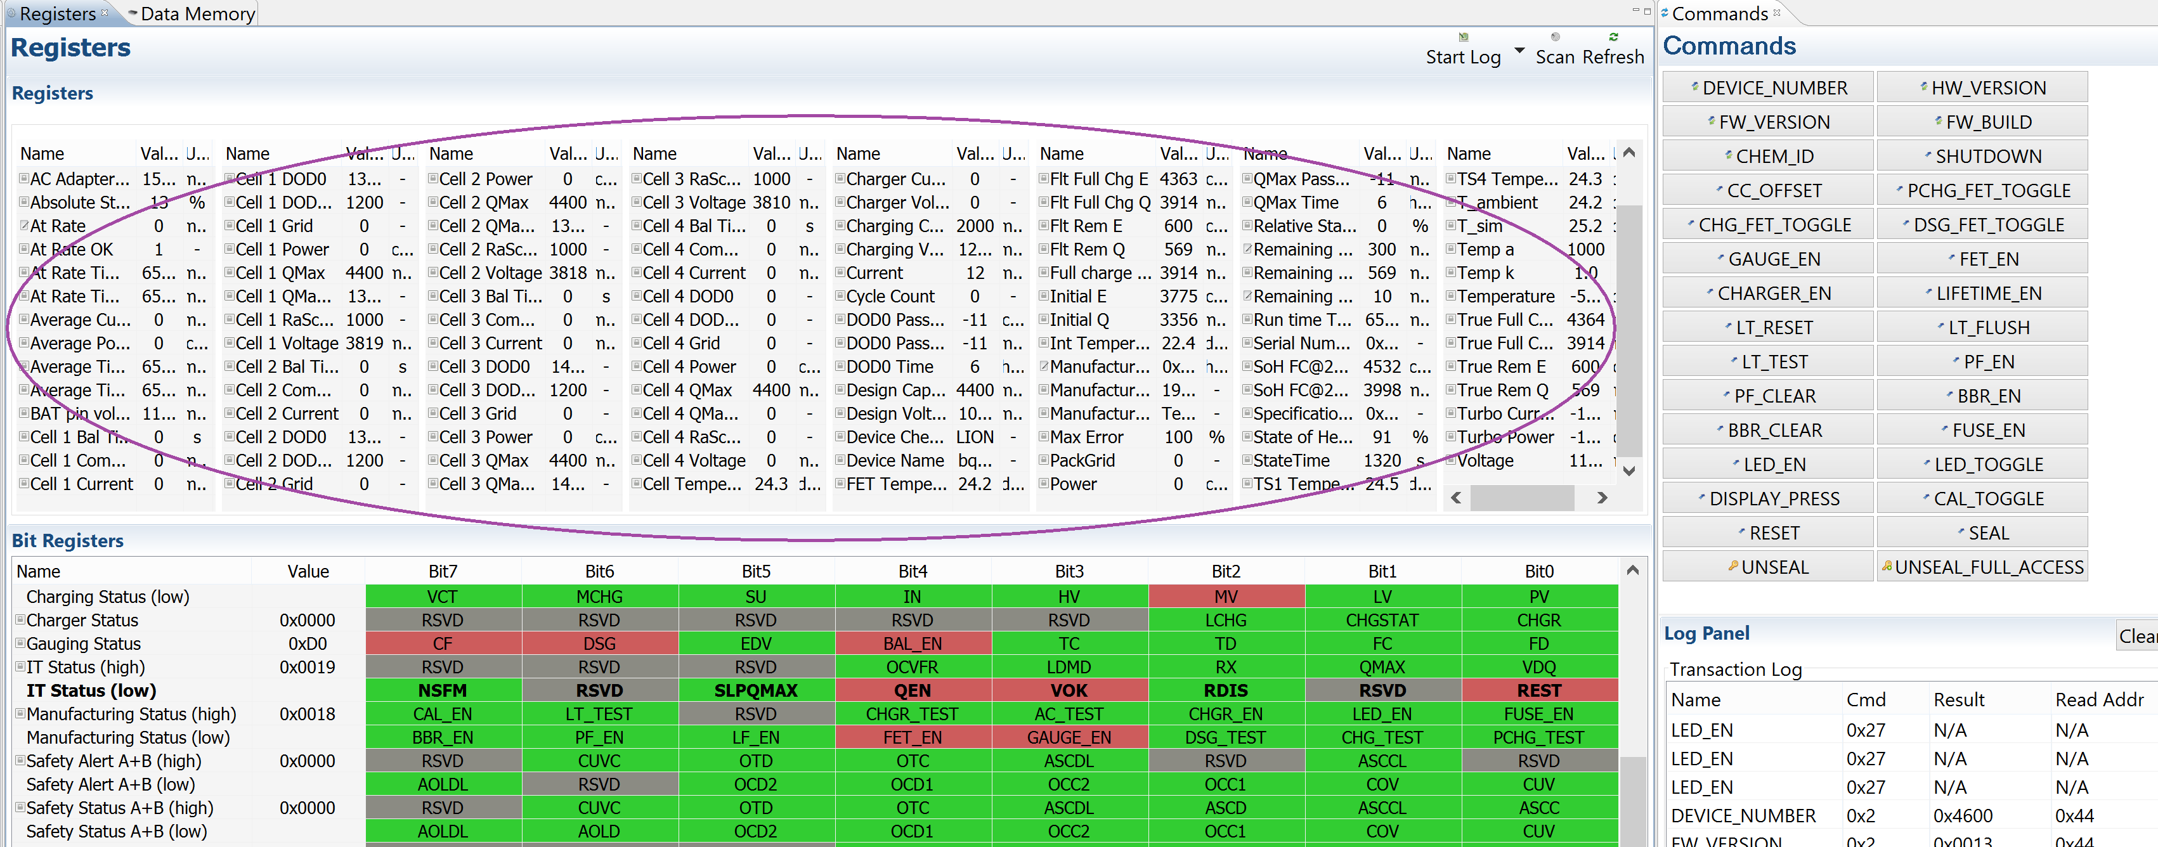Click the Refresh toolbar icon
Image resolution: width=2158 pixels, height=847 pixels.
(x=1613, y=37)
